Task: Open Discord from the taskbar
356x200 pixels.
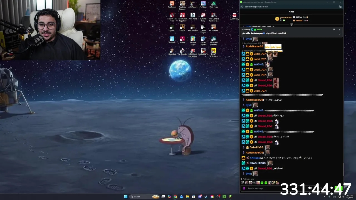Action: click(x=200, y=197)
